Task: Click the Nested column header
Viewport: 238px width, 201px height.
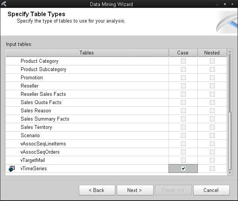Action: pyautogui.click(x=212, y=53)
